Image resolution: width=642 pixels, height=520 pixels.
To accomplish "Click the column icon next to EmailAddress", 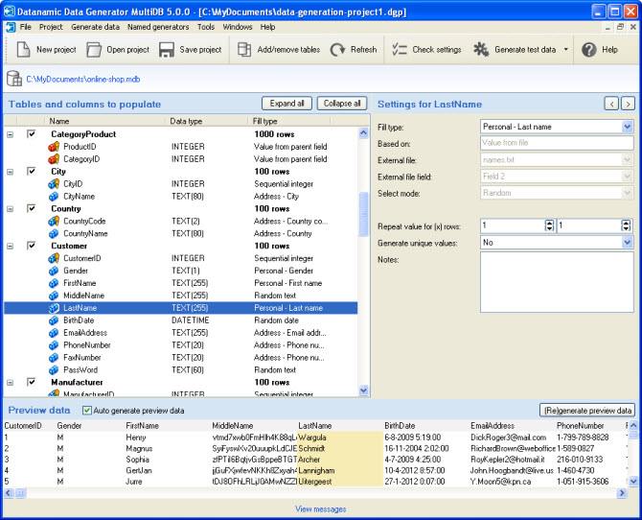I will point(54,333).
